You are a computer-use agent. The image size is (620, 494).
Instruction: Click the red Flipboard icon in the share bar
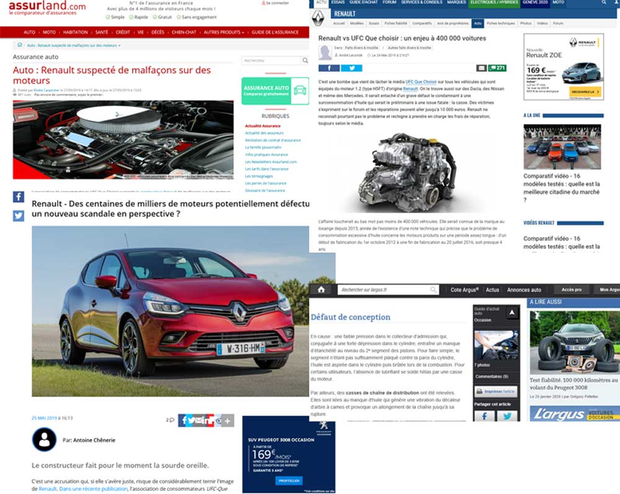[210, 420]
